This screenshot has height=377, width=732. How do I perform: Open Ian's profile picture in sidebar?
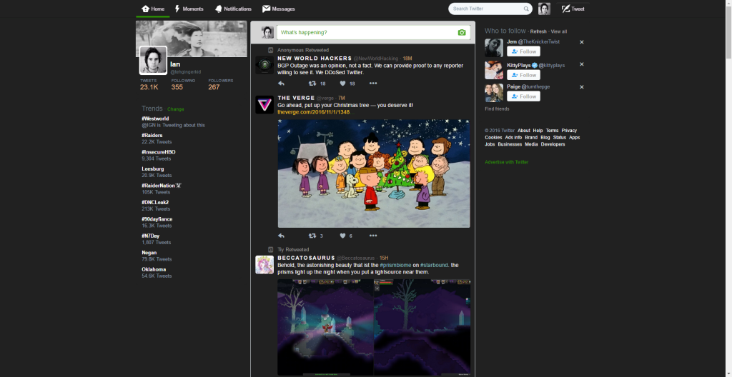point(153,60)
